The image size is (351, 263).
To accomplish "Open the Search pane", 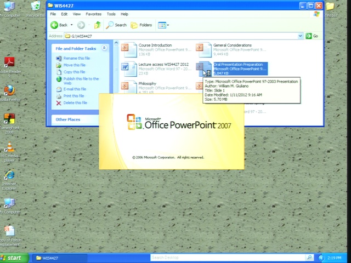I will pos(116,25).
